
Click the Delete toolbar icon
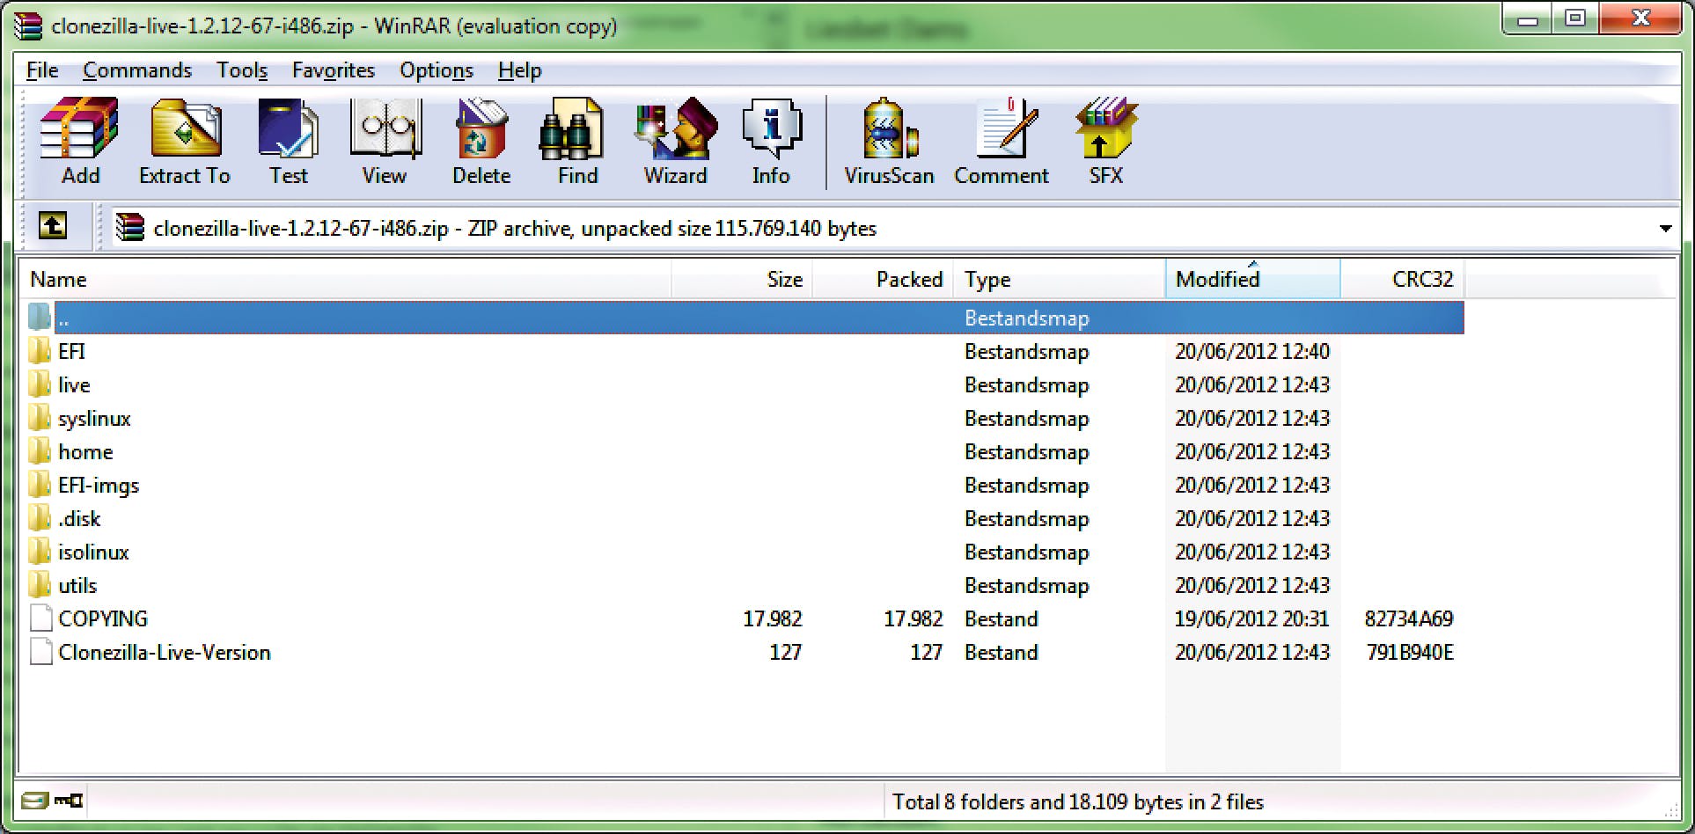click(x=481, y=141)
